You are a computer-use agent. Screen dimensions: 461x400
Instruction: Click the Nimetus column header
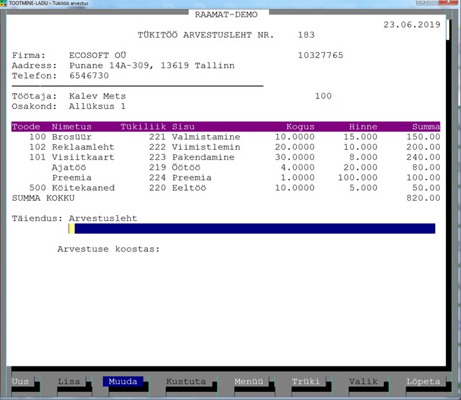tap(72, 127)
